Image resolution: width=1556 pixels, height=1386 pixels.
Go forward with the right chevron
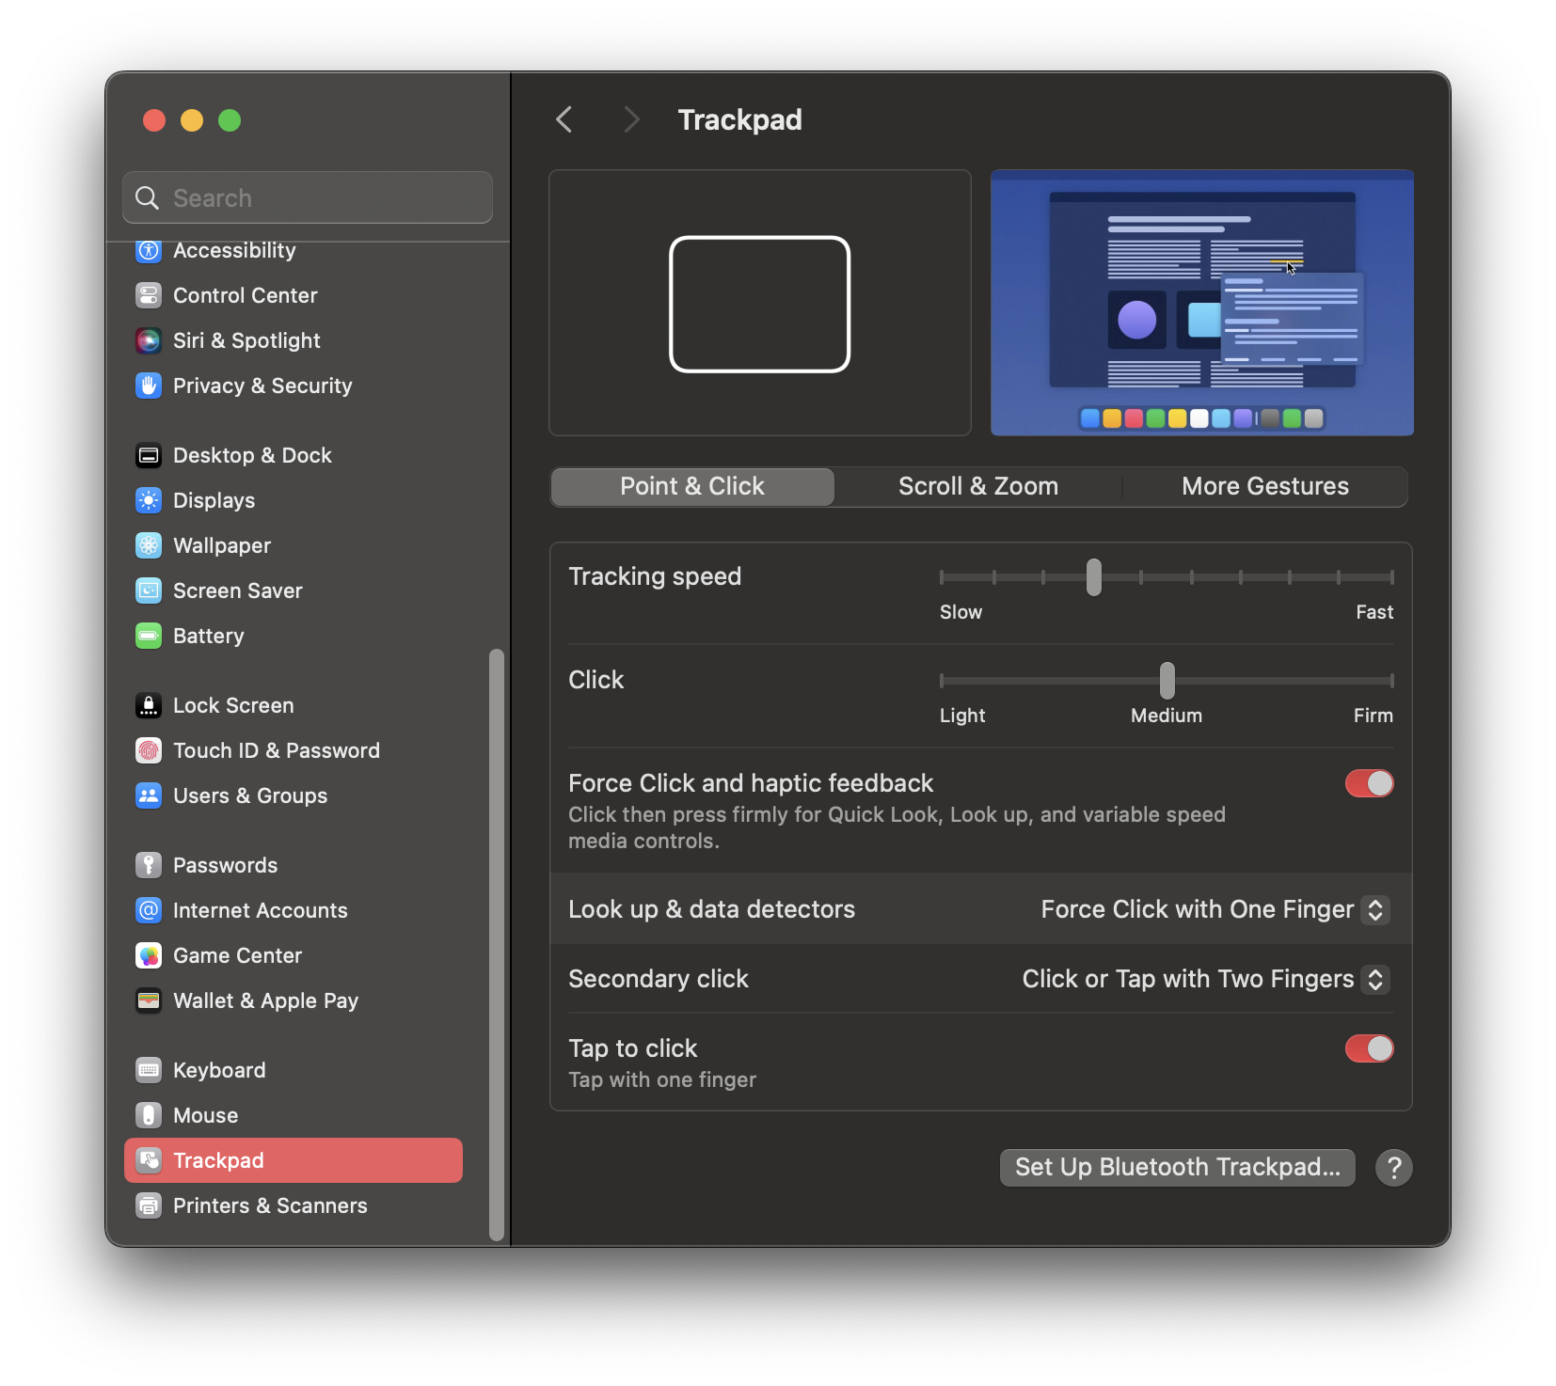tap(631, 119)
